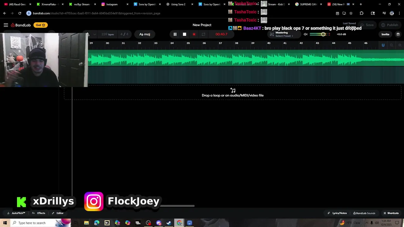Open File Explorer from the taskbar

tap(86, 223)
